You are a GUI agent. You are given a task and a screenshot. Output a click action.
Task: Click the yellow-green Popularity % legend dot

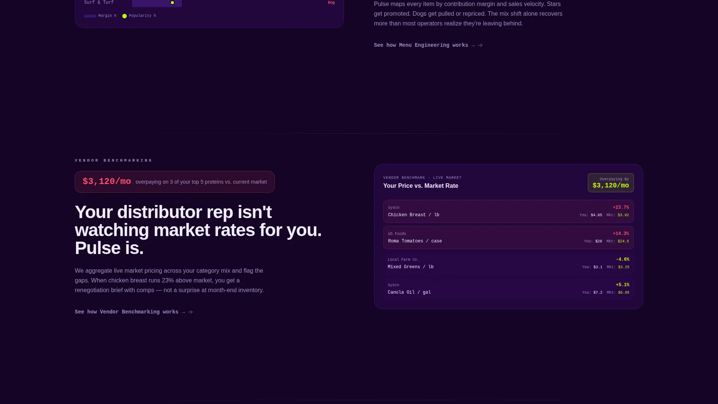coord(125,16)
